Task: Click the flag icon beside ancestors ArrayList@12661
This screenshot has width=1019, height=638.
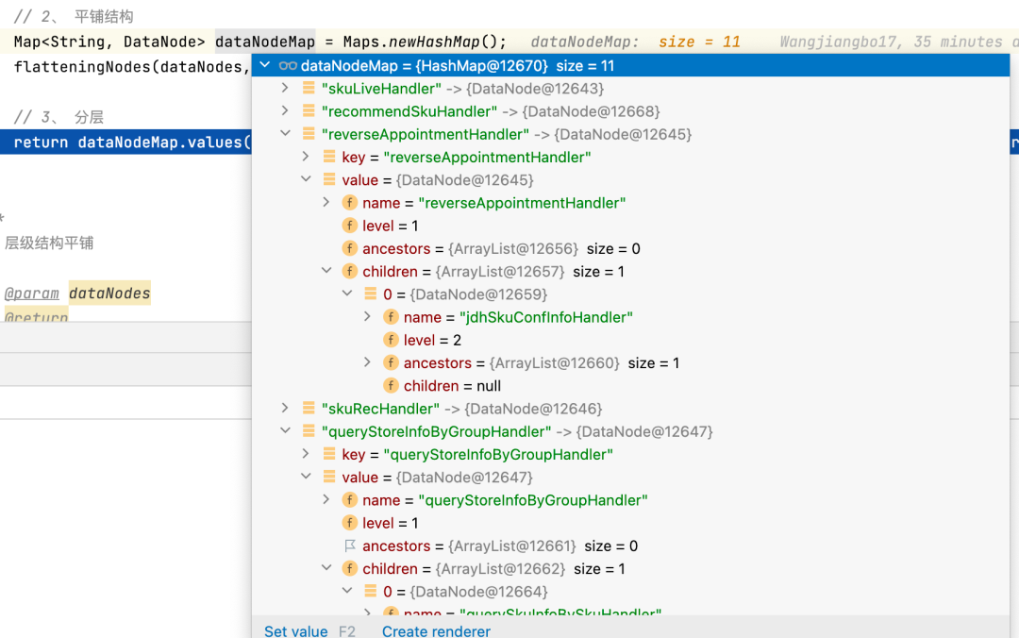Action: tap(349, 546)
